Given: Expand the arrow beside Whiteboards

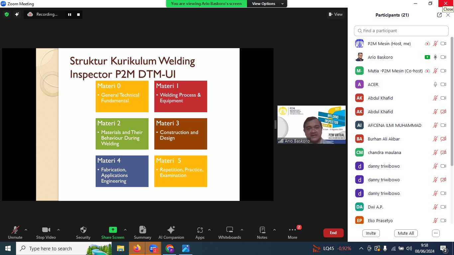Looking at the screenshot, I should pyautogui.click(x=242, y=230).
